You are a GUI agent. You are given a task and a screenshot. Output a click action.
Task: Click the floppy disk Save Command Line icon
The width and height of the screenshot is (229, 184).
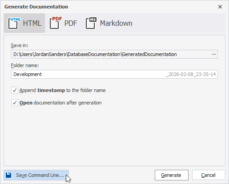8,175
